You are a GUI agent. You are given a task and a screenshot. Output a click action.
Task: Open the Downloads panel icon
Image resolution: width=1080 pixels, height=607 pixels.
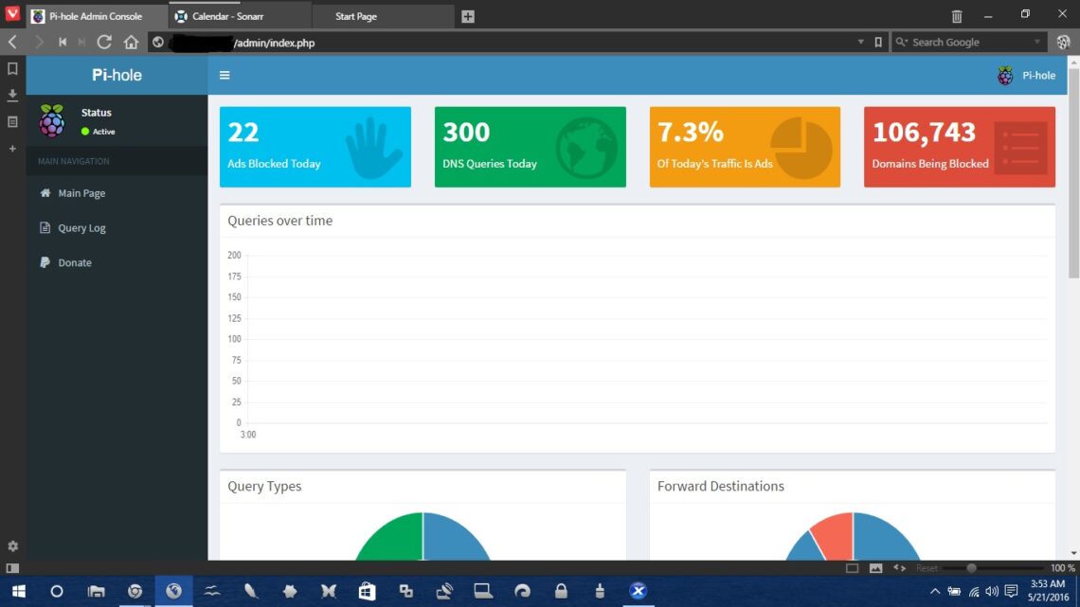pyautogui.click(x=12, y=95)
